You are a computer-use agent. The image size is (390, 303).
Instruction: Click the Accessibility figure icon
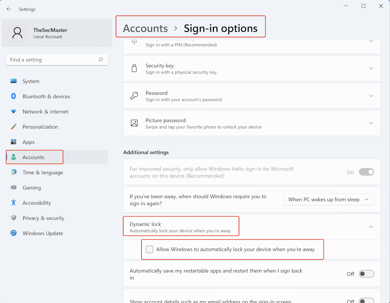[13, 203]
